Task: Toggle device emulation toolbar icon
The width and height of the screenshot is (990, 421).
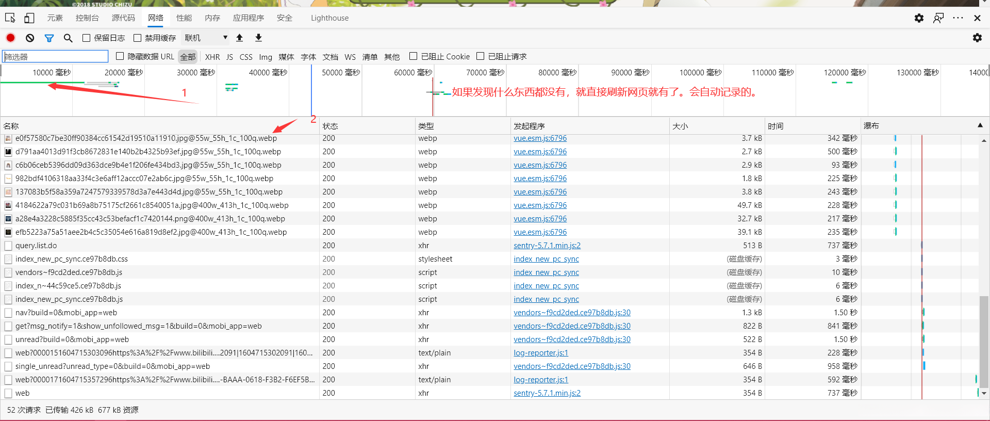Action: (29, 18)
